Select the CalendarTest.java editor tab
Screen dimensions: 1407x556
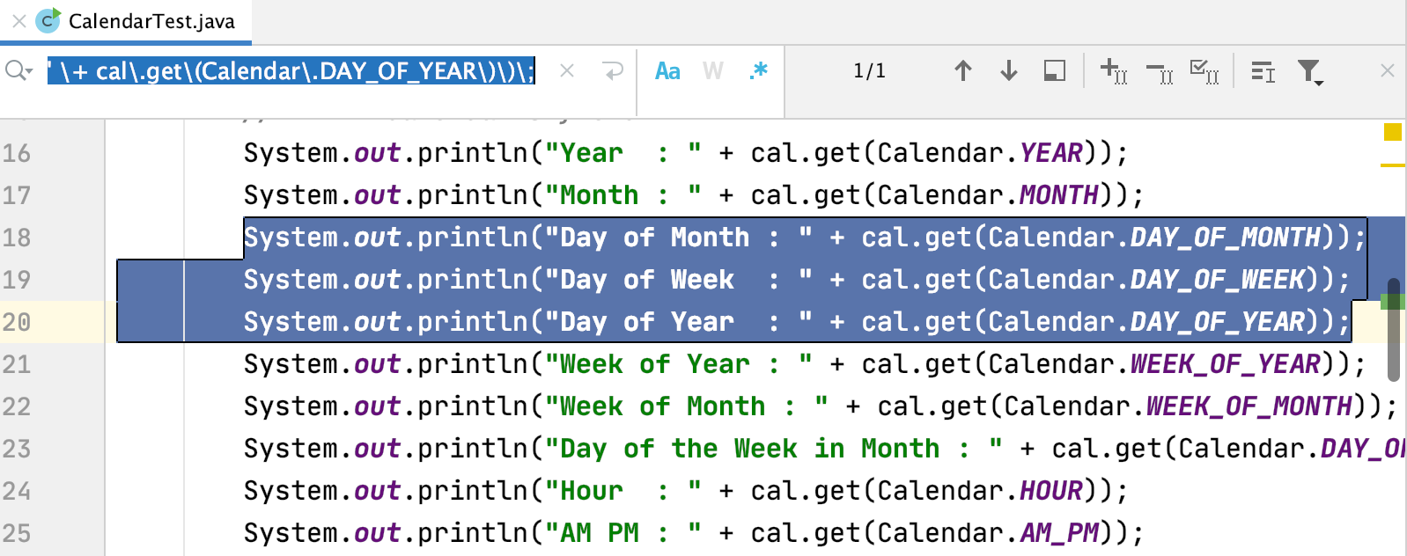tap(151, 21)
